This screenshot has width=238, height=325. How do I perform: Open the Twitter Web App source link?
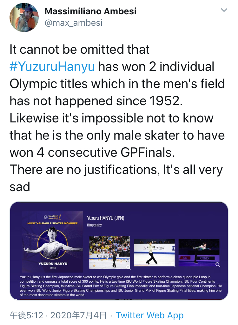coord(149,315)
